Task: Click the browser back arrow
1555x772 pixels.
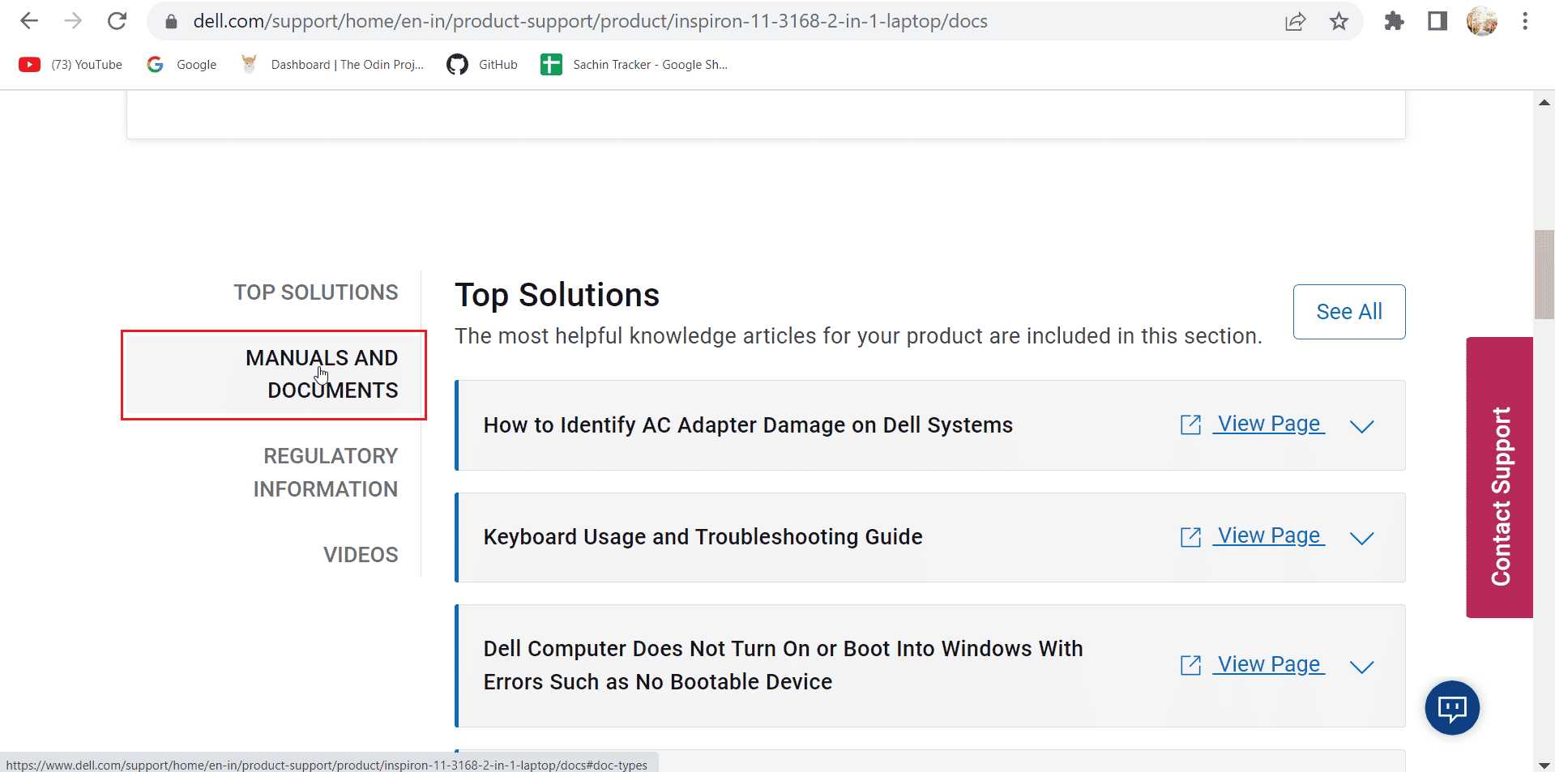Action: tap(29, 21)
